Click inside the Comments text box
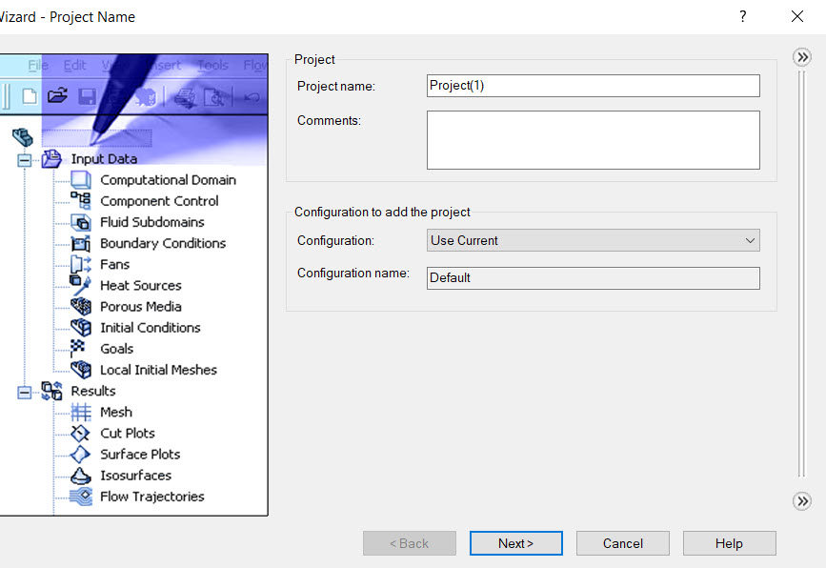Screen dimensions: 826x568 (593, 140)
